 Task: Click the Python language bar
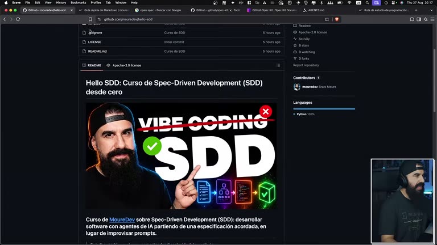click(324, 109)
